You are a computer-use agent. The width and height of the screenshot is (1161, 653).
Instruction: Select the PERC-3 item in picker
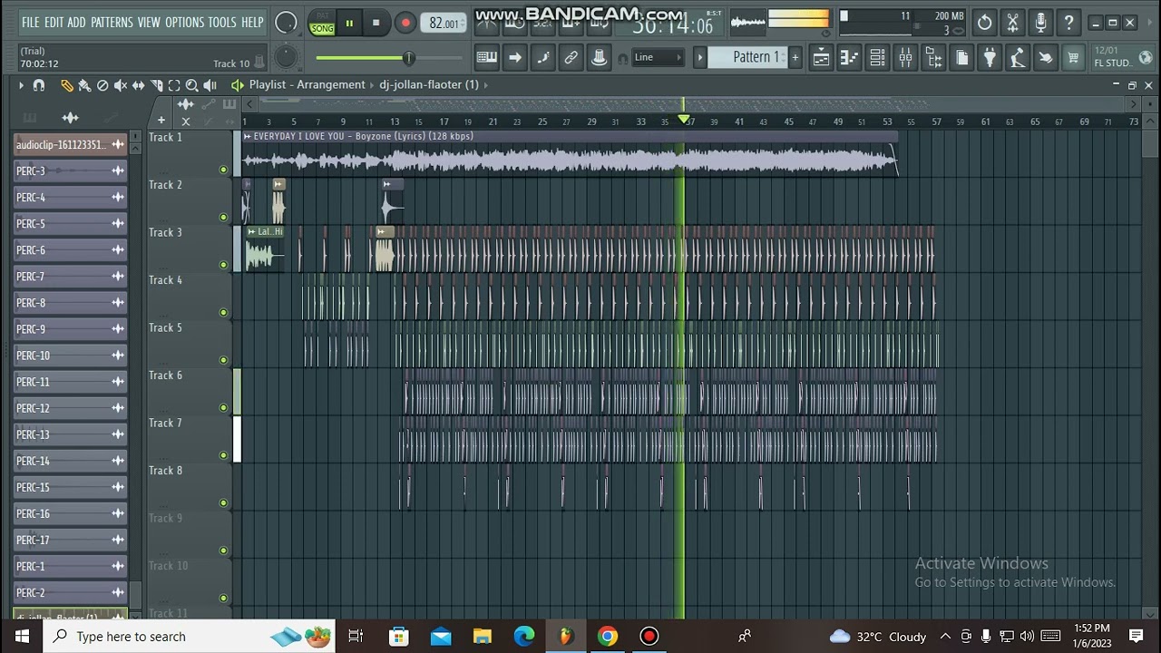tap(70, 171)
